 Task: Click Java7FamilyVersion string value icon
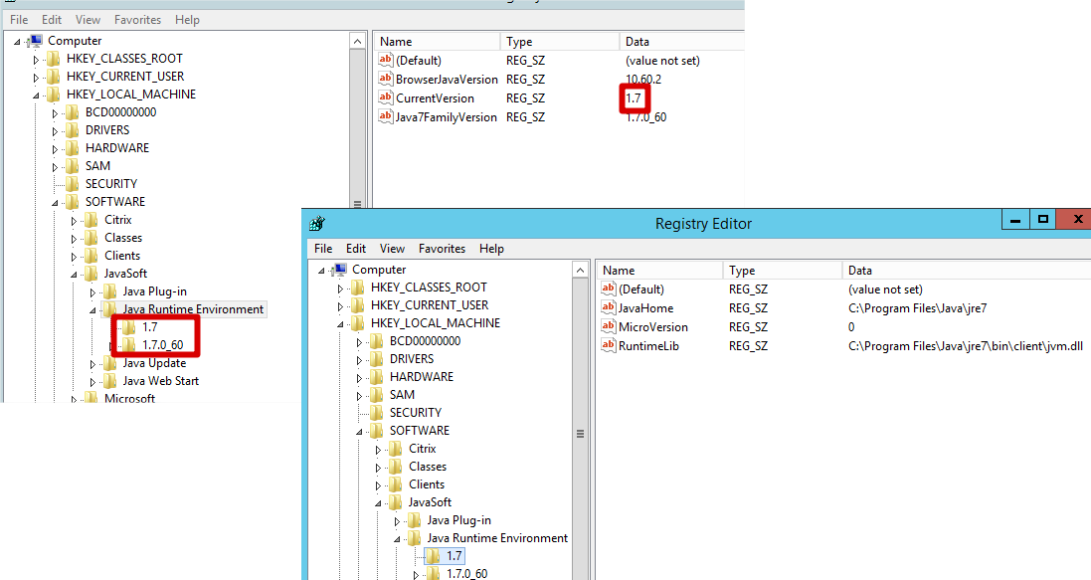(x=386, y=116)
